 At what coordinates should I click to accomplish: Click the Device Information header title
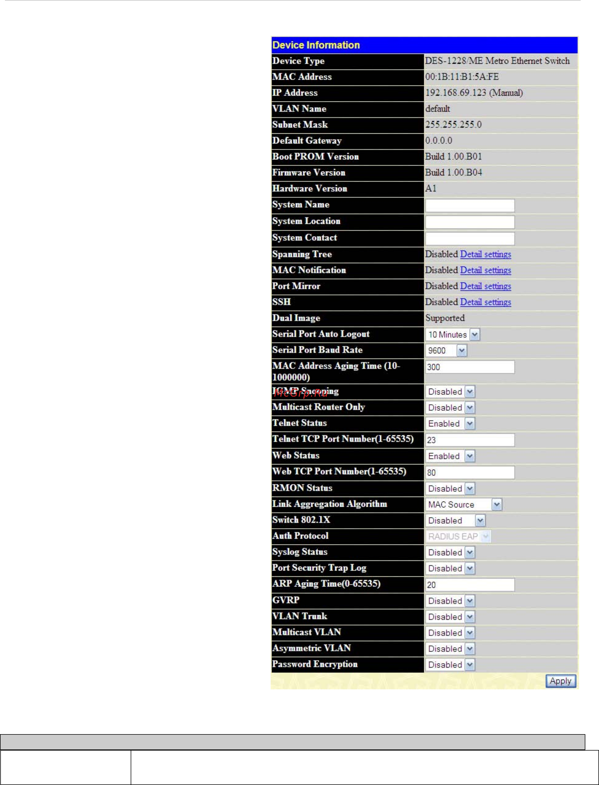click(316, 45)
